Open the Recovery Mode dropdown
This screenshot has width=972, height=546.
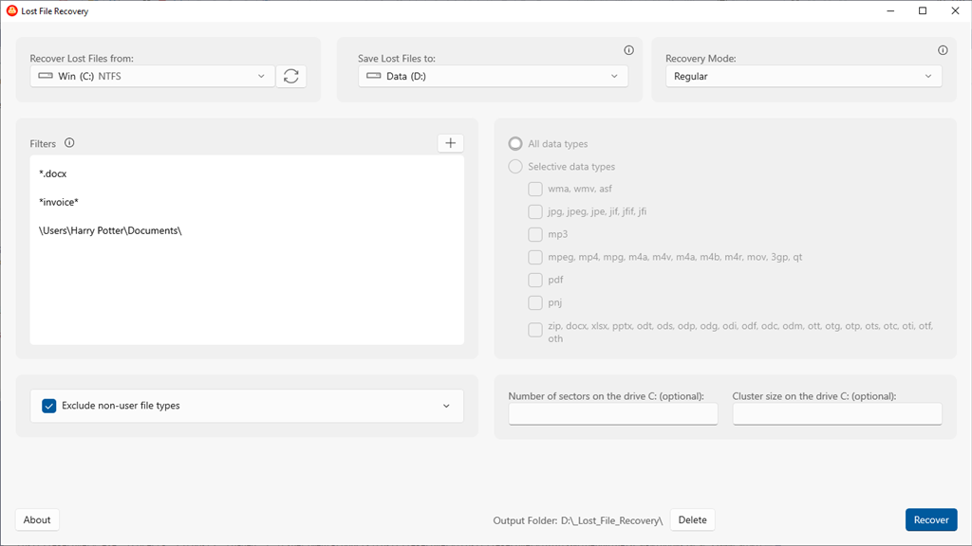[x=803, y=76]
